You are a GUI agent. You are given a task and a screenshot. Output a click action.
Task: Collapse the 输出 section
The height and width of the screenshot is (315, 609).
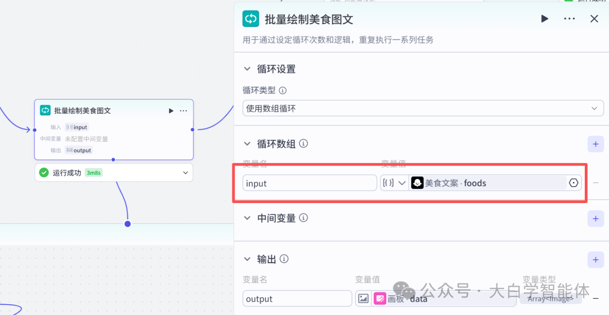point(248,259)
